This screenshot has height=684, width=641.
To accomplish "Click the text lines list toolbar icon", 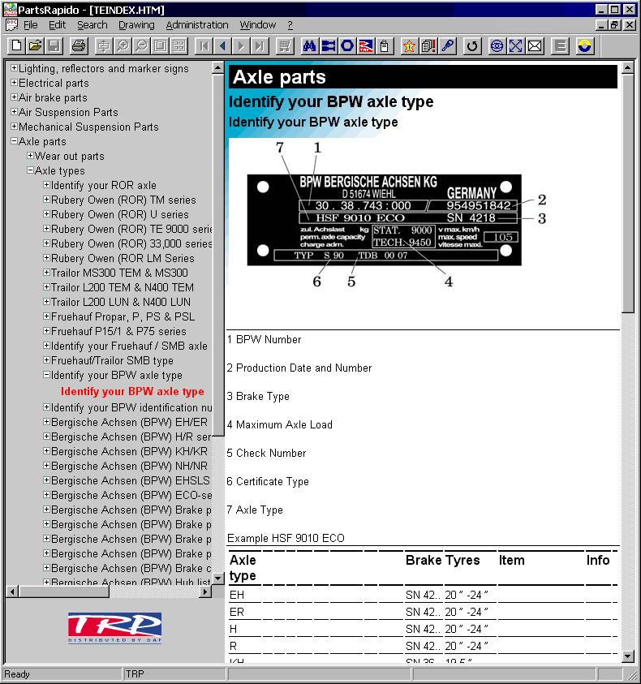I will (x=561, y=45).
